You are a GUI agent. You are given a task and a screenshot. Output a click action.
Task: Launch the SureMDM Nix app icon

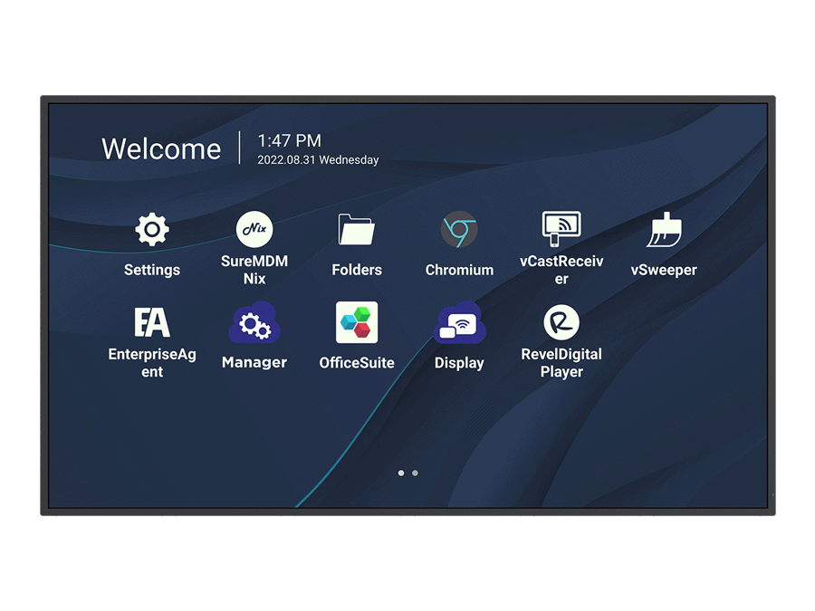point(254,230)
